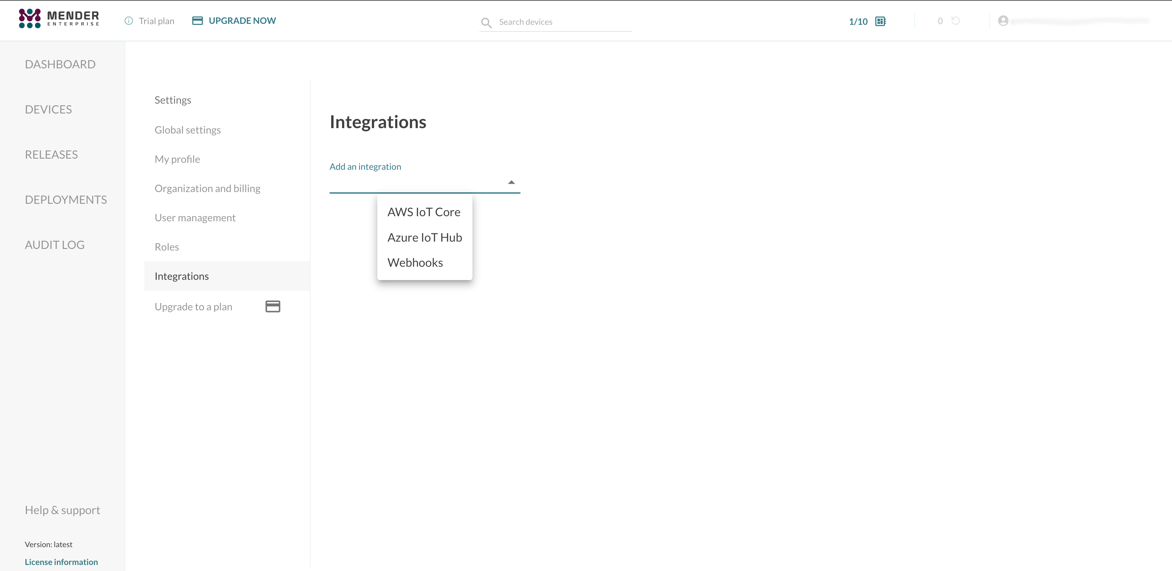
Task: Open the DEPLOYMENTS page
Action: click(66, 200)
